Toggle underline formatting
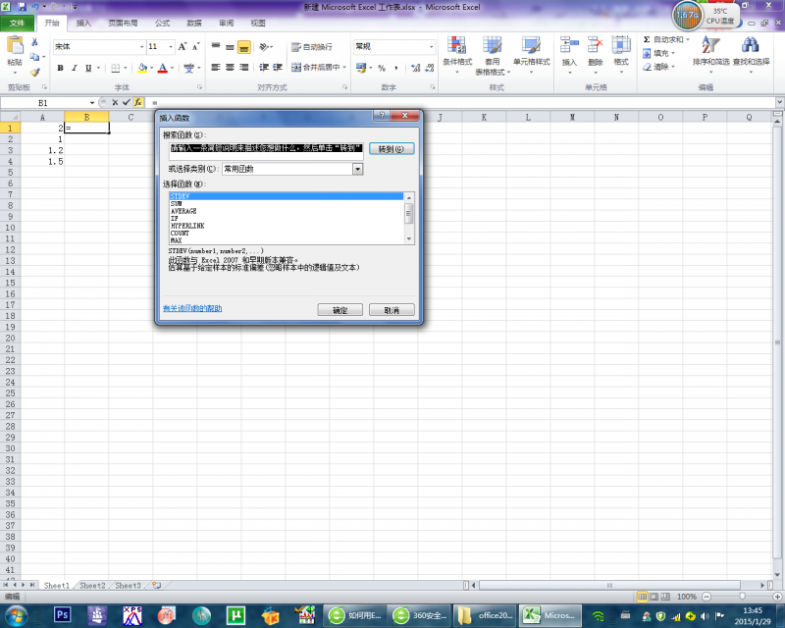 pyautogui.click(x=88, y=68)
